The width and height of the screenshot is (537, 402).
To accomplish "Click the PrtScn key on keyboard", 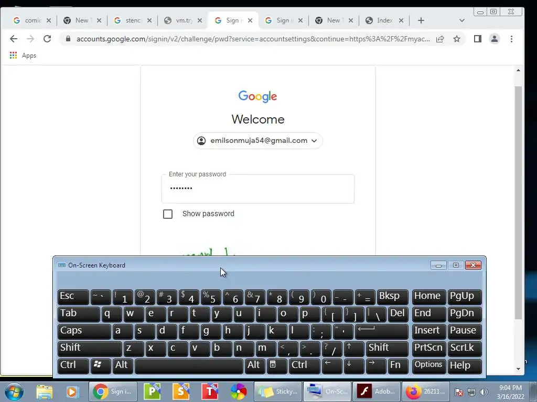I will click(x=429, y=348).
